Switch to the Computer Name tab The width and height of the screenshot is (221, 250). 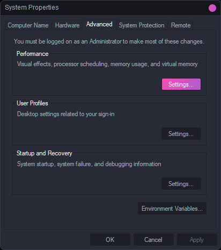click(x=28, y=25)
